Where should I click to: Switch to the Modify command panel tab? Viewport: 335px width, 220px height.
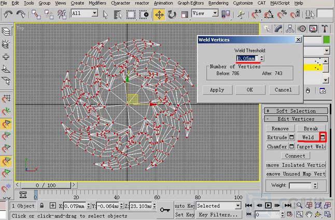pos(278,29)
